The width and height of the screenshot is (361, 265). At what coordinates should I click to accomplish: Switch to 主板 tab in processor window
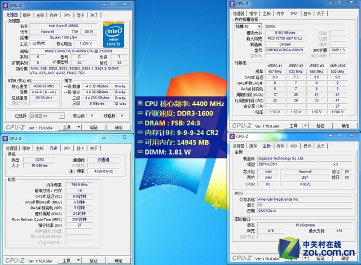coord(40,15)
